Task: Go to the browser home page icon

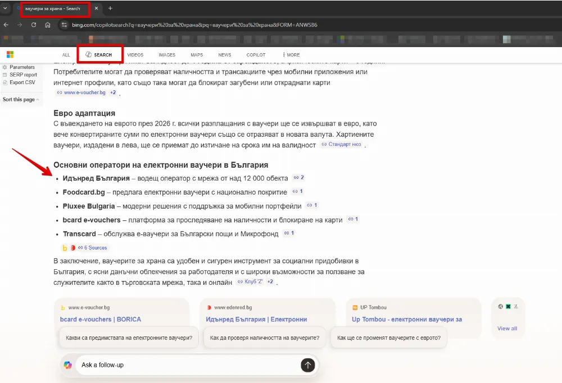Action: [x=48, y=25]
